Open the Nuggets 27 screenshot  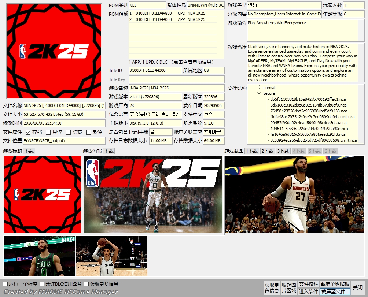pos(295,194)
